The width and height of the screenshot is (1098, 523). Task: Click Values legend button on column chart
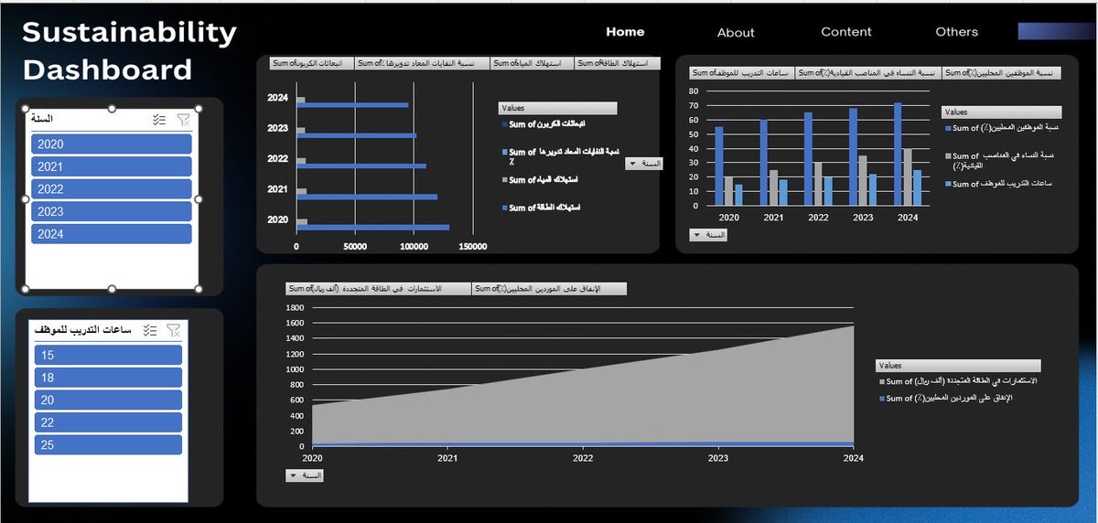click(1001, 112)
